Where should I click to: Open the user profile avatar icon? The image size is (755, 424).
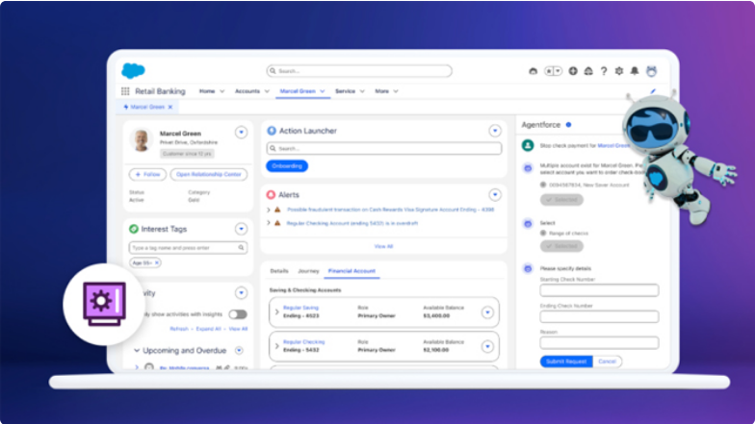651,71
